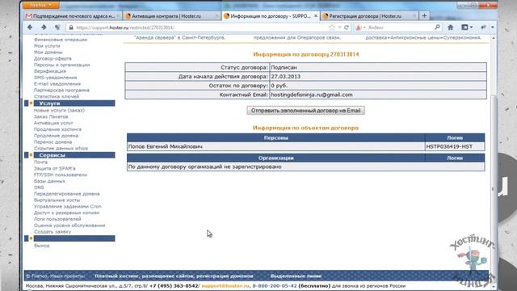The width and height of the screenshot is (517, 291).
Task: Click footer link 'support@hoster.ru'
Action: [225, 285]
